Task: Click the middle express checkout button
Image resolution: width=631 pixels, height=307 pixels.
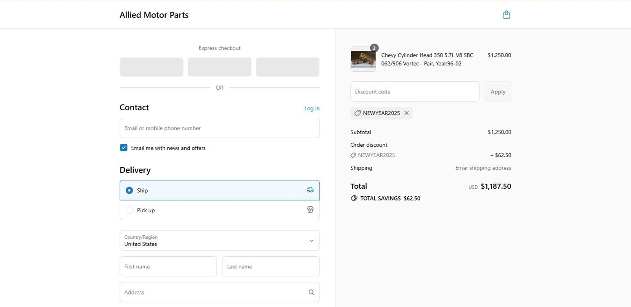Action: click(x=220, y=67)
